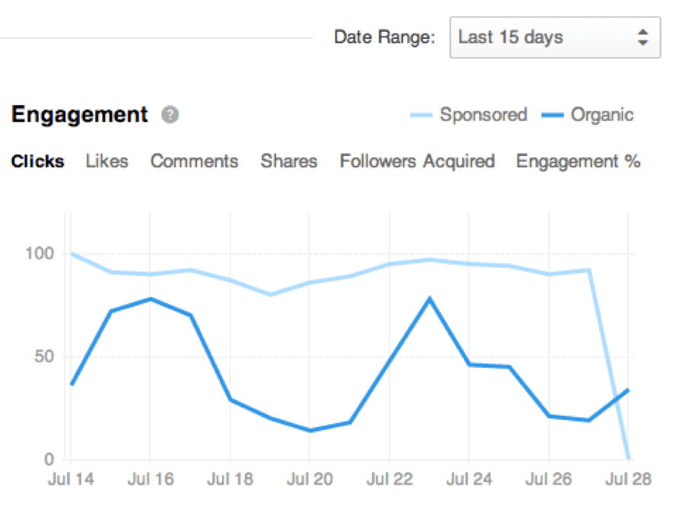Switch to the Likes tab
686x515 pixels.
(106, 161)
